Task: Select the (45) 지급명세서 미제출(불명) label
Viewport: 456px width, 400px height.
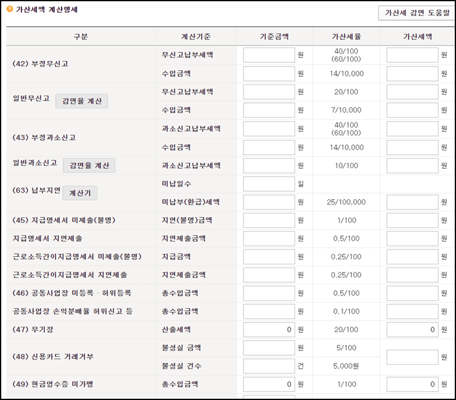Action: point(64,220)
